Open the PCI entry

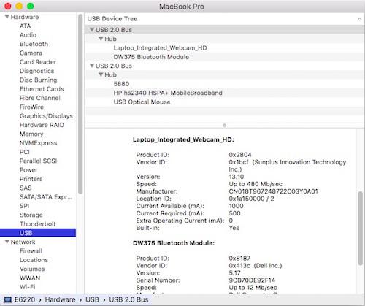[x=25, y=152]
